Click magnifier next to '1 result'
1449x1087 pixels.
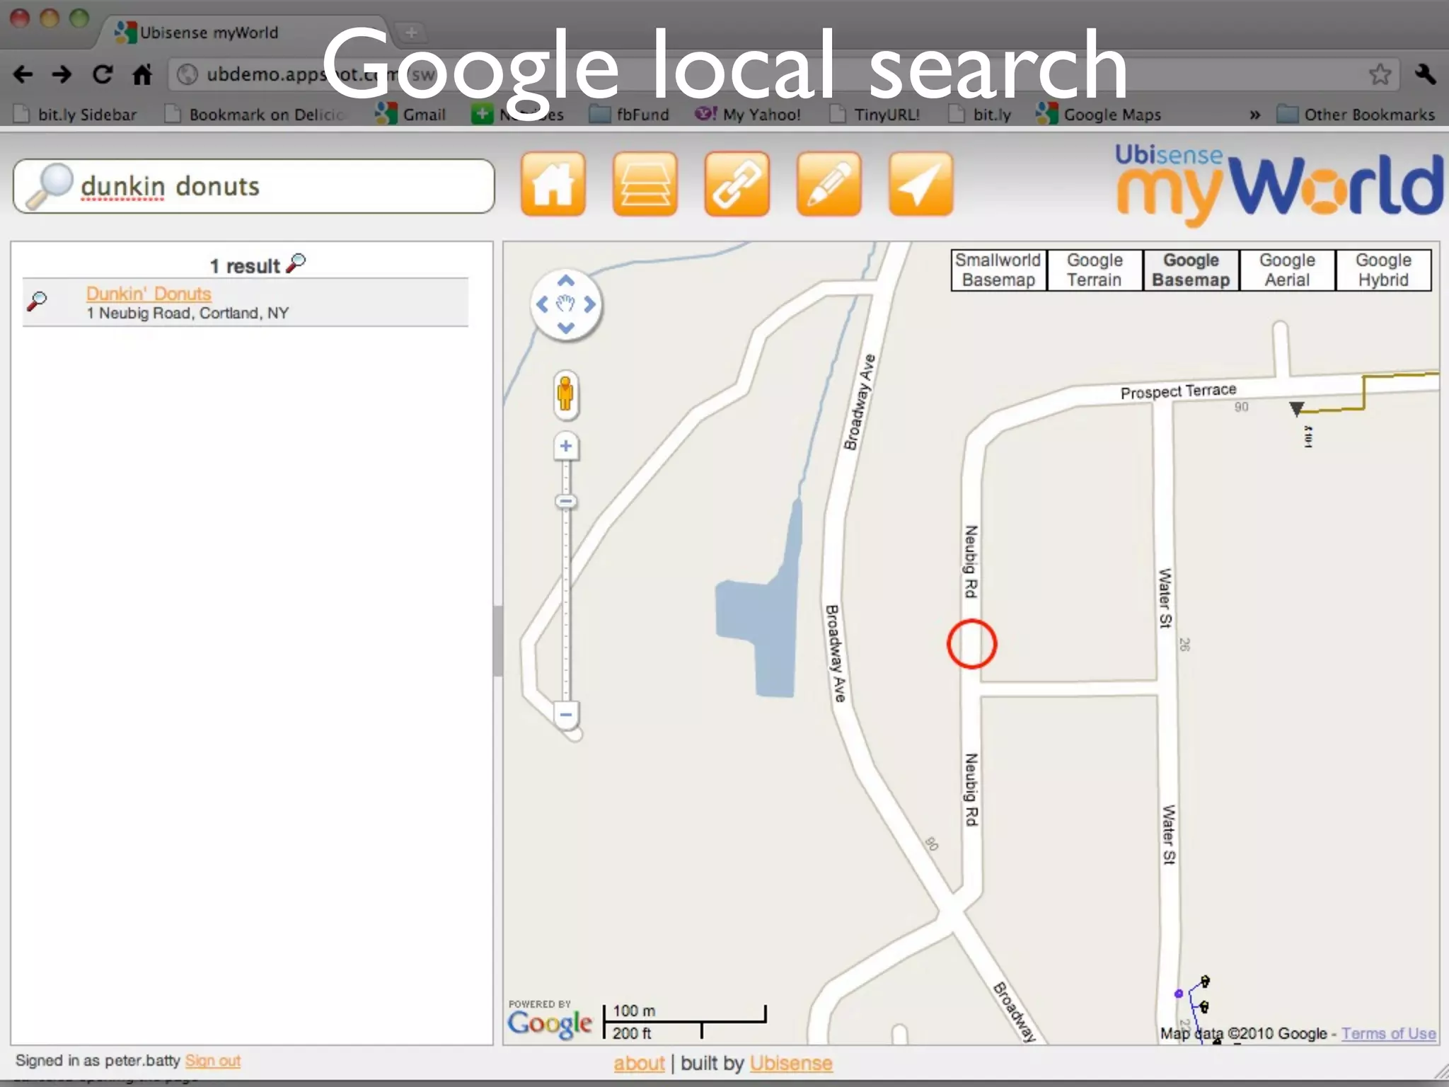tap(296, 263)
